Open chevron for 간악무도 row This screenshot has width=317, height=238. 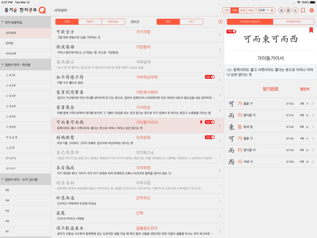[x=220, y=201]
